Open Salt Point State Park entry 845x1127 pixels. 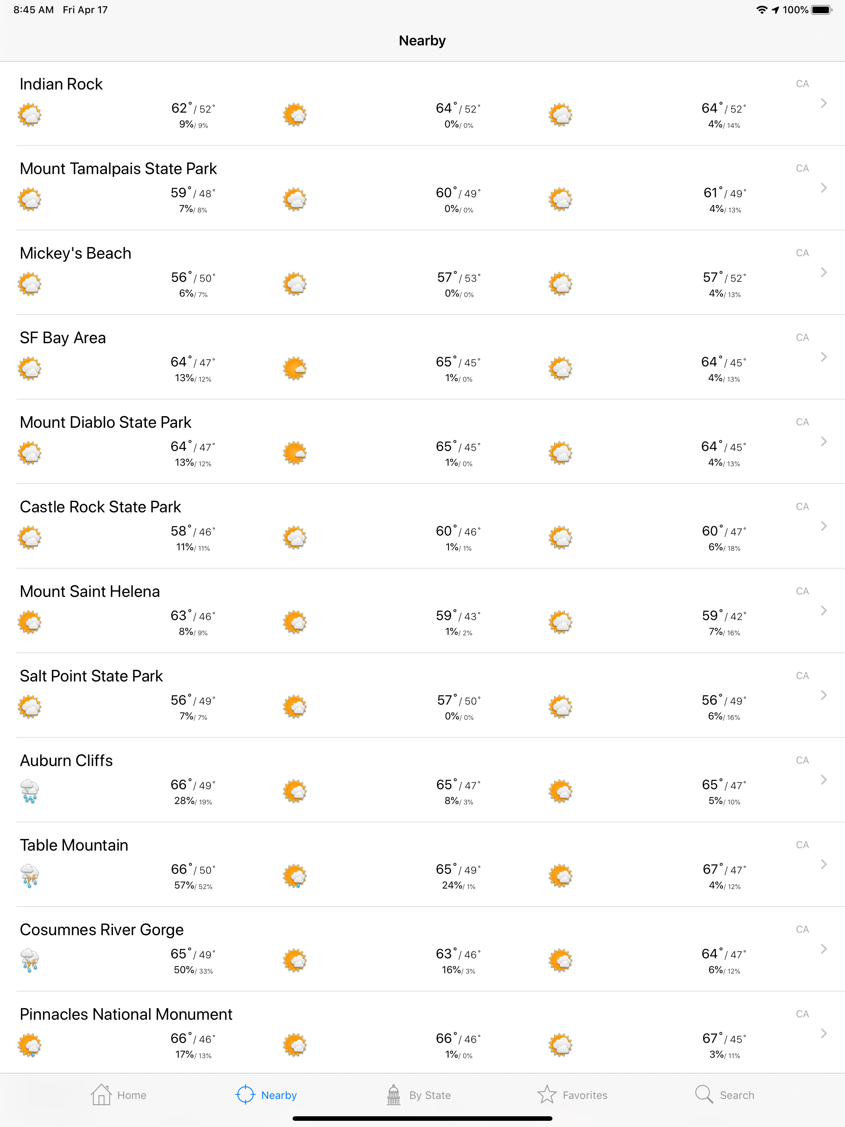[422, 696]
